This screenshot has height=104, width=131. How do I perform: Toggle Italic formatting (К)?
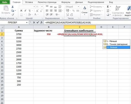(x=25, y=11)
